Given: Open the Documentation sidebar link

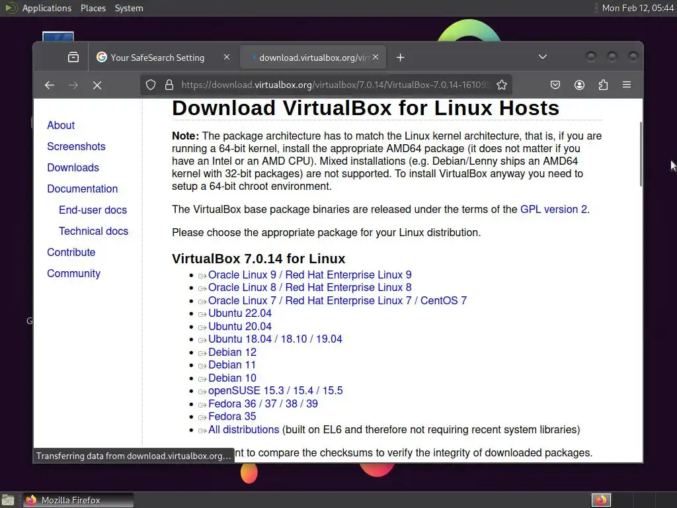Looking at the screenshot, I should click(83, 189).
